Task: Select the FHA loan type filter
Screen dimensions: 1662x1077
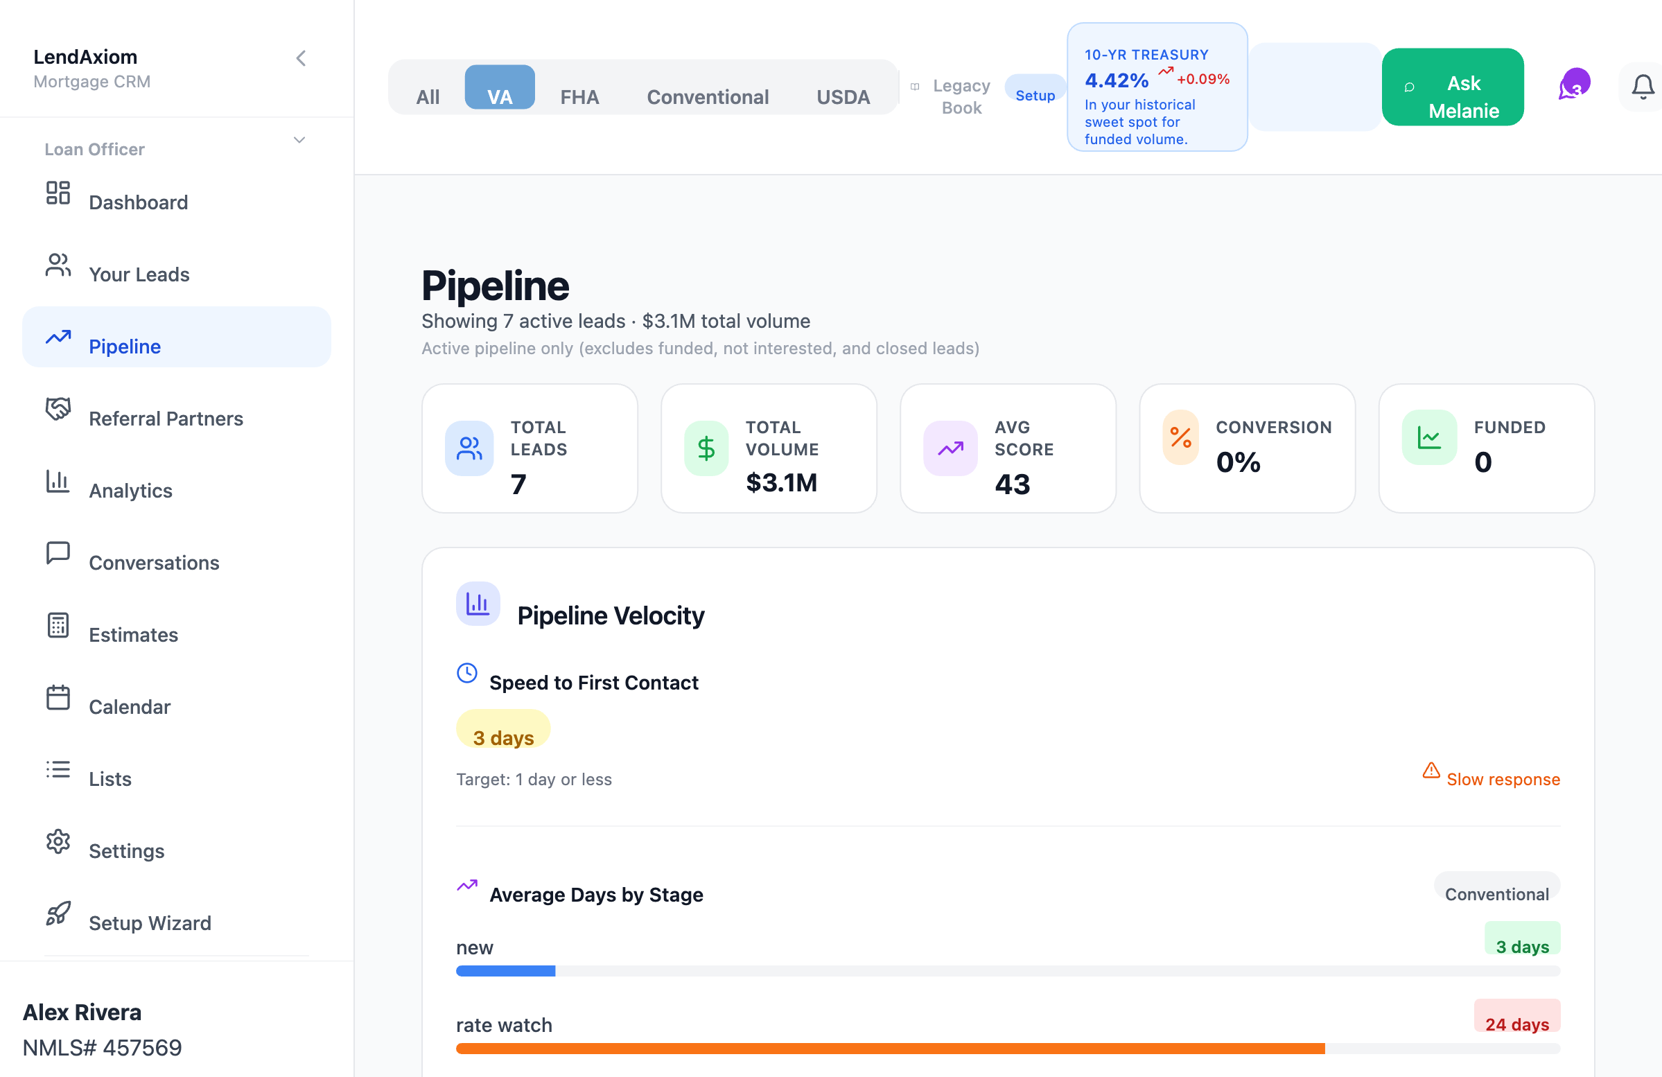Action: pyautogui.click(x=579, y=96)
